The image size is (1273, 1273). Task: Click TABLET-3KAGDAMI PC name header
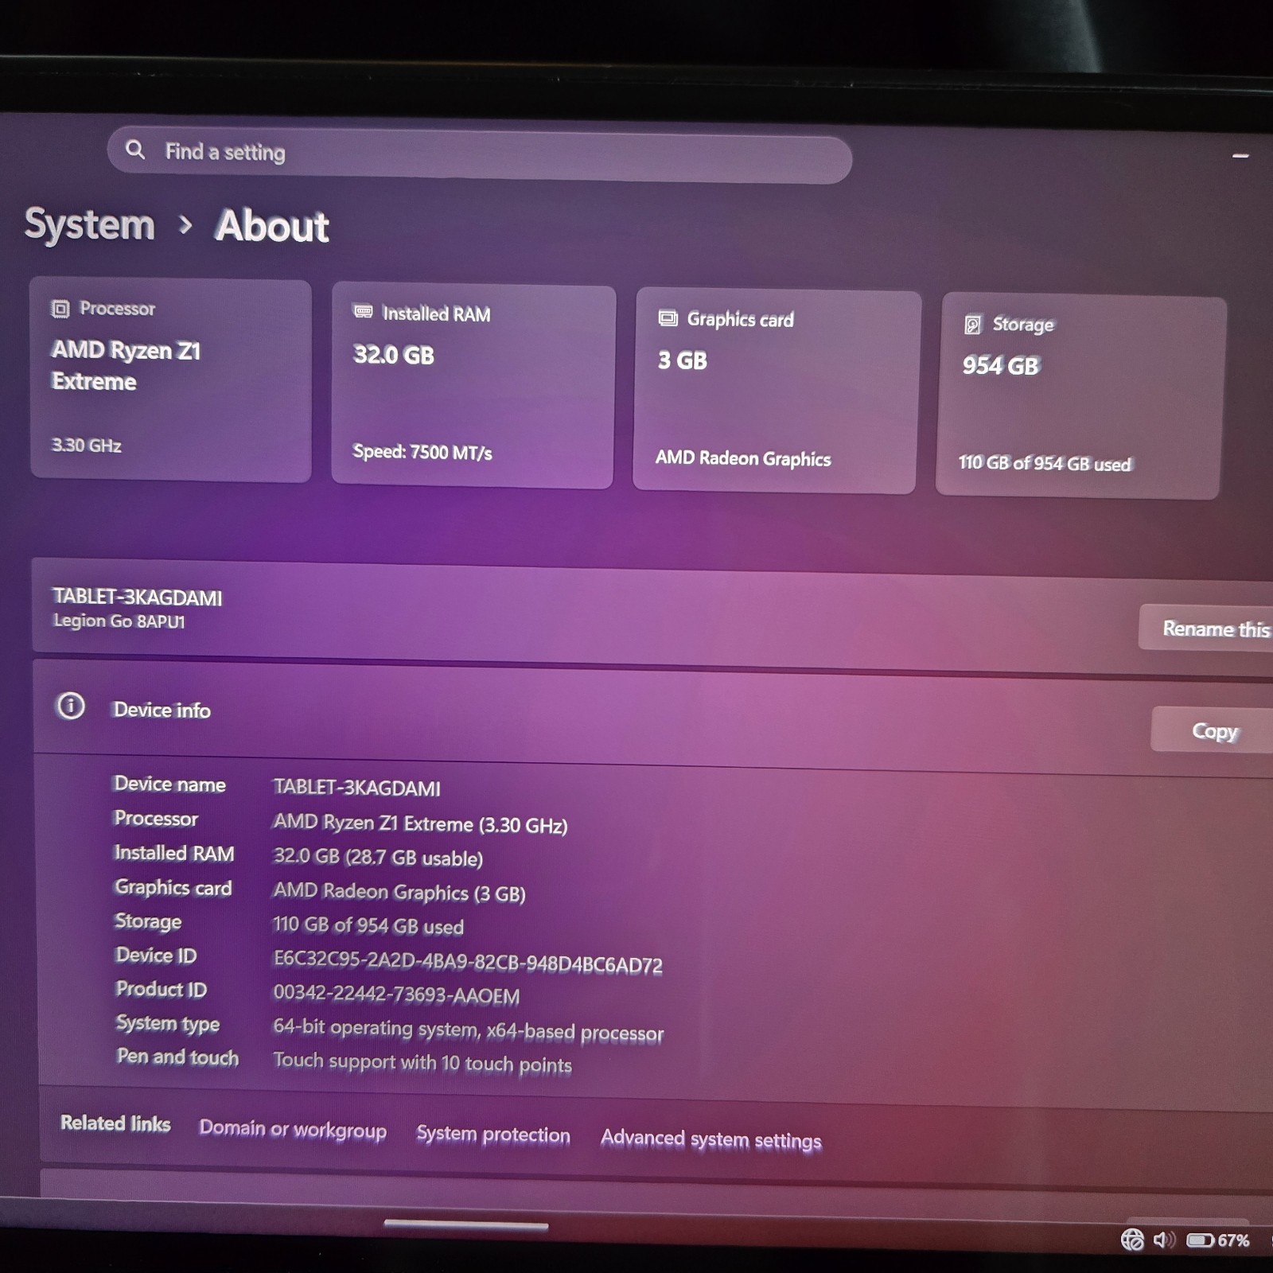tap(138, 597)
